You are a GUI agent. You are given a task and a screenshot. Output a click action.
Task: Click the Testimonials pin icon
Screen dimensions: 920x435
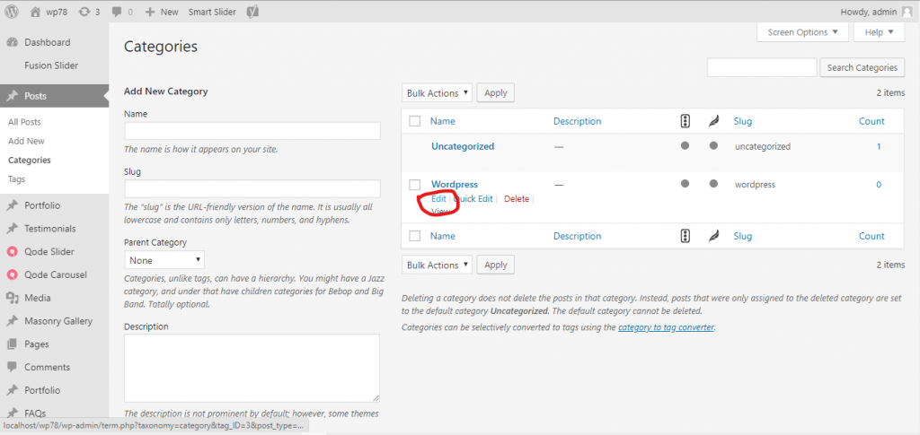click(13, 229)
